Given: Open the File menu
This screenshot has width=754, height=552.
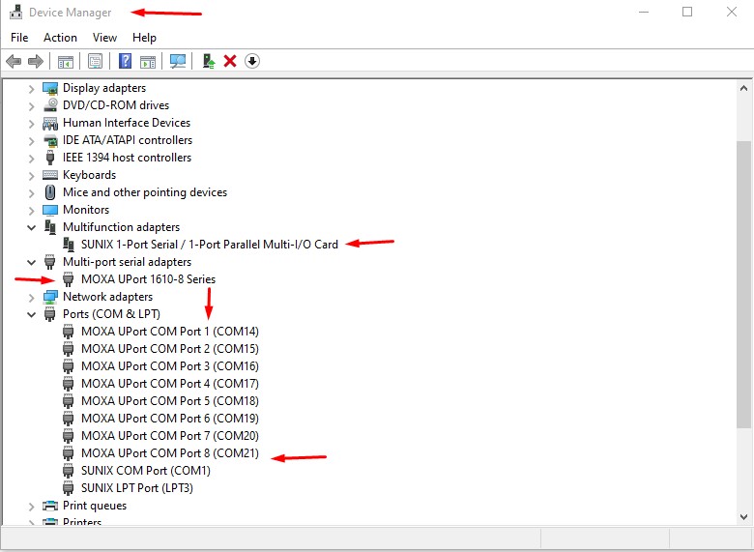Looking at the screenshot, I should coord(19,38).
